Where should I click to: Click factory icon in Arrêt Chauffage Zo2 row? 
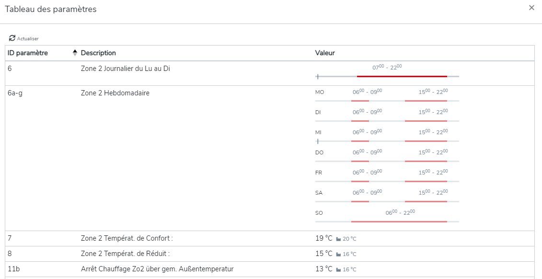pos(339,269)
